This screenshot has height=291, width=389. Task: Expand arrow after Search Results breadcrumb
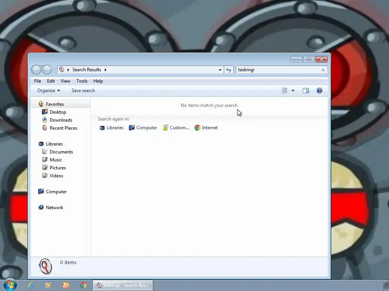point(106,70)
